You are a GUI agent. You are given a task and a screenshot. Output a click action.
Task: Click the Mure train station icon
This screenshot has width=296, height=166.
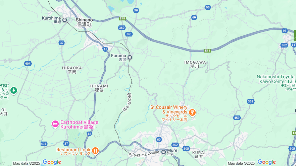(164, 152)
